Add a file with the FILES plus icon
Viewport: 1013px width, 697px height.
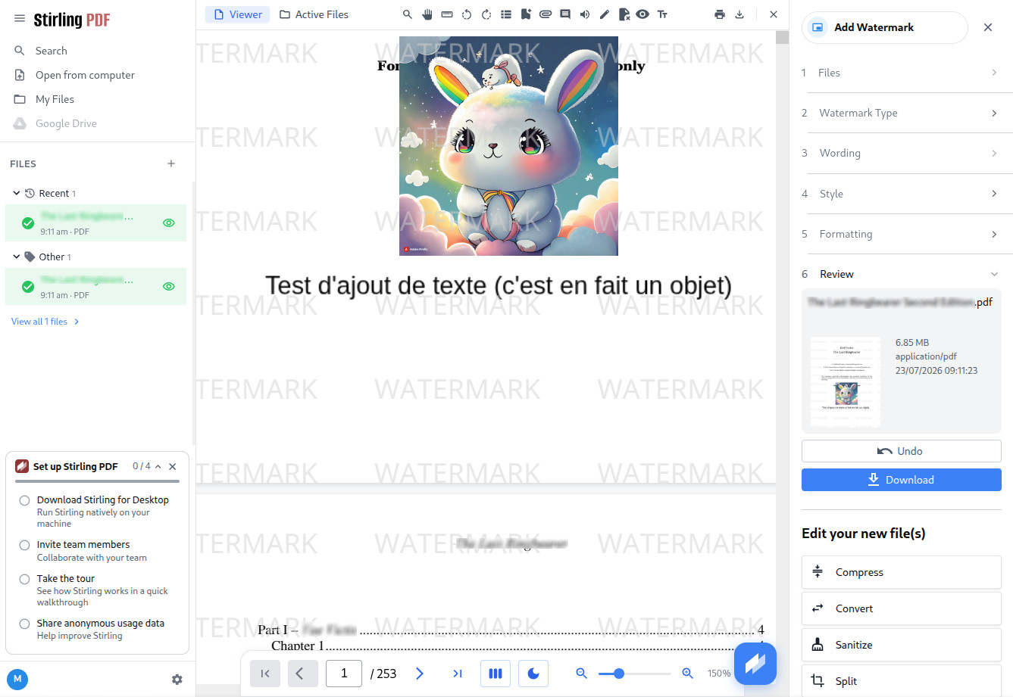tap(171, 163)
